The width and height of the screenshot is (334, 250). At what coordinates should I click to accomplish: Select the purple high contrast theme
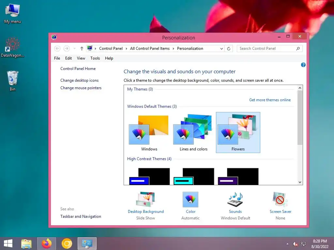pyautogui.click(x=238, y=176)
